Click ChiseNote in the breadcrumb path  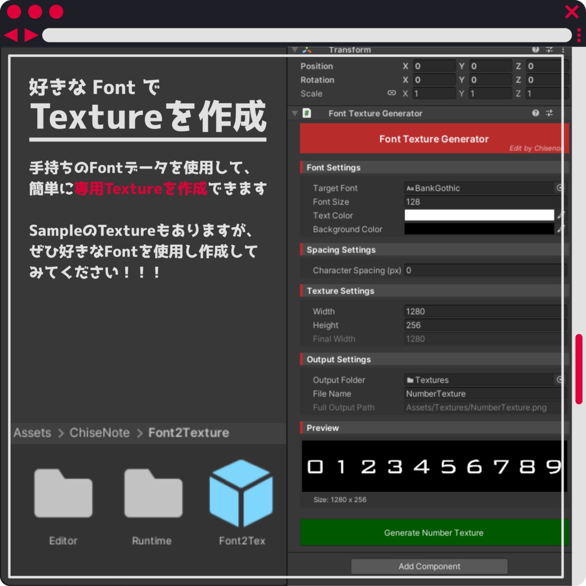[100, 433]
